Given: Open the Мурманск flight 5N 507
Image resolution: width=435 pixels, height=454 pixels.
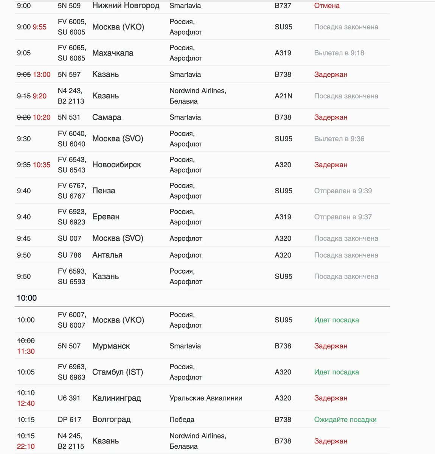Looking at the screenshot, I should pos(202,346).
